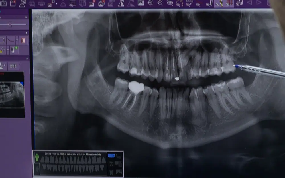Toggle visibility of the implant overlay in toolbar

click(209, 3)
